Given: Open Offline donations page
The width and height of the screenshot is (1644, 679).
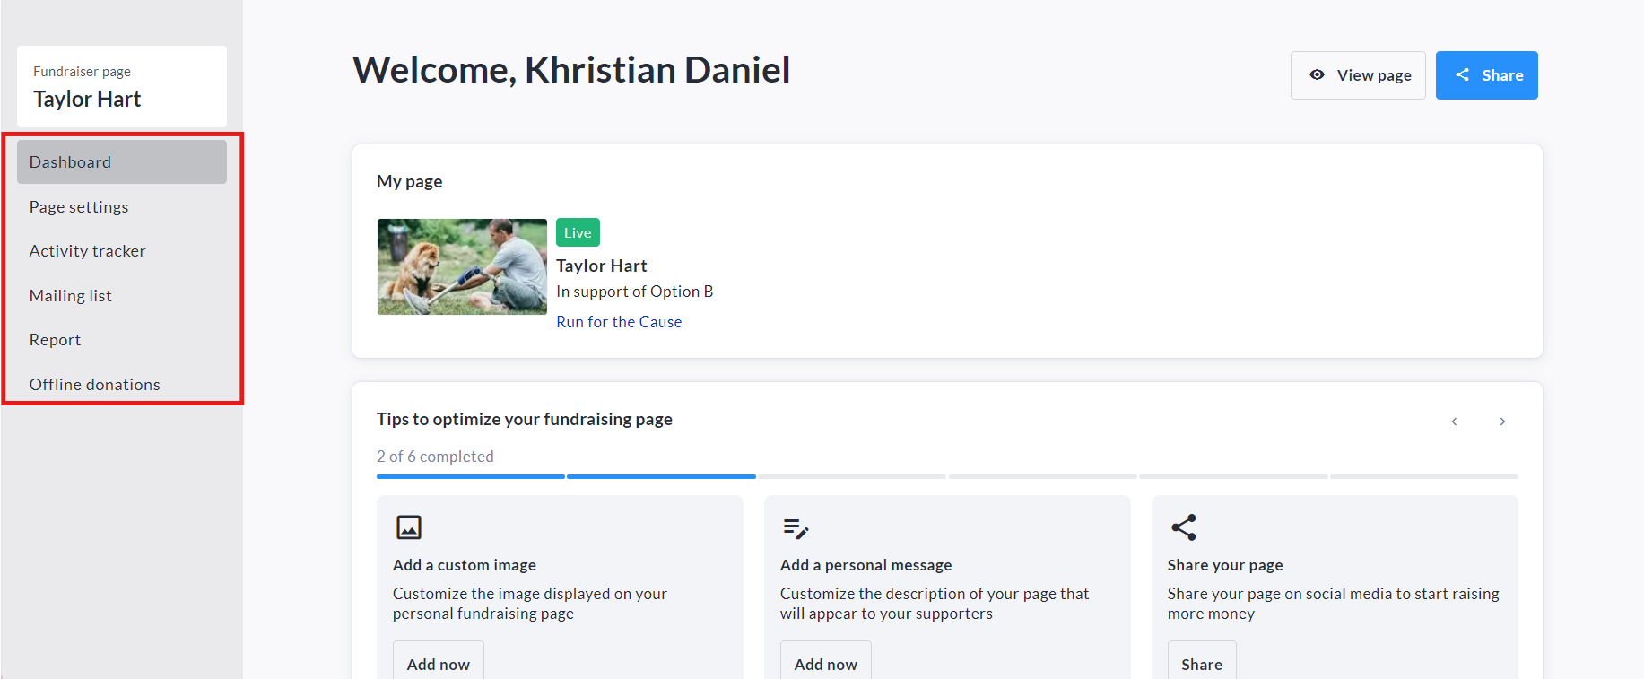Looking at the screenshot, I should click(x=94, y=385).
